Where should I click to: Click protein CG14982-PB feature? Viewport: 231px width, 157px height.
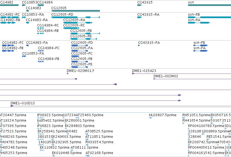tap(8, 51)
